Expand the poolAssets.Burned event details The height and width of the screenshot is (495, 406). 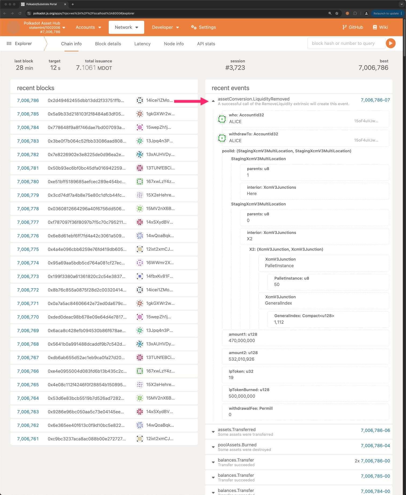[x=213, y=447]
